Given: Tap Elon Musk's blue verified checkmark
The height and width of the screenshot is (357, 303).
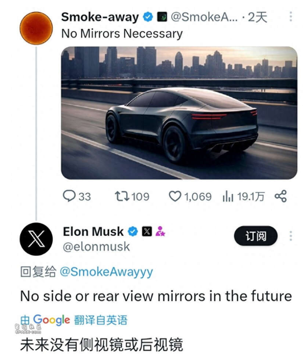Looking at the screenshot, I should [133, 232].
